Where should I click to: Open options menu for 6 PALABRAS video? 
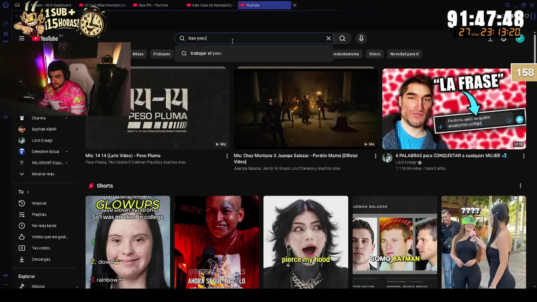click(x=524, y=156)
